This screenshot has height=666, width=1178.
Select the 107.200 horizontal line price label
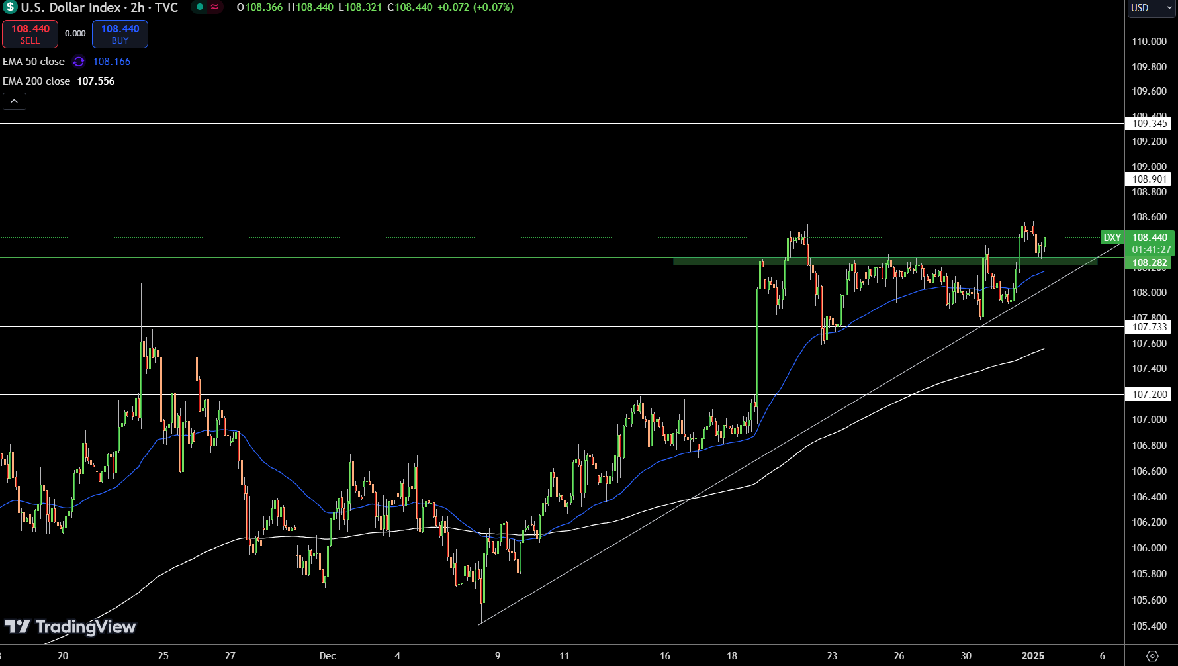[1149, 395]
